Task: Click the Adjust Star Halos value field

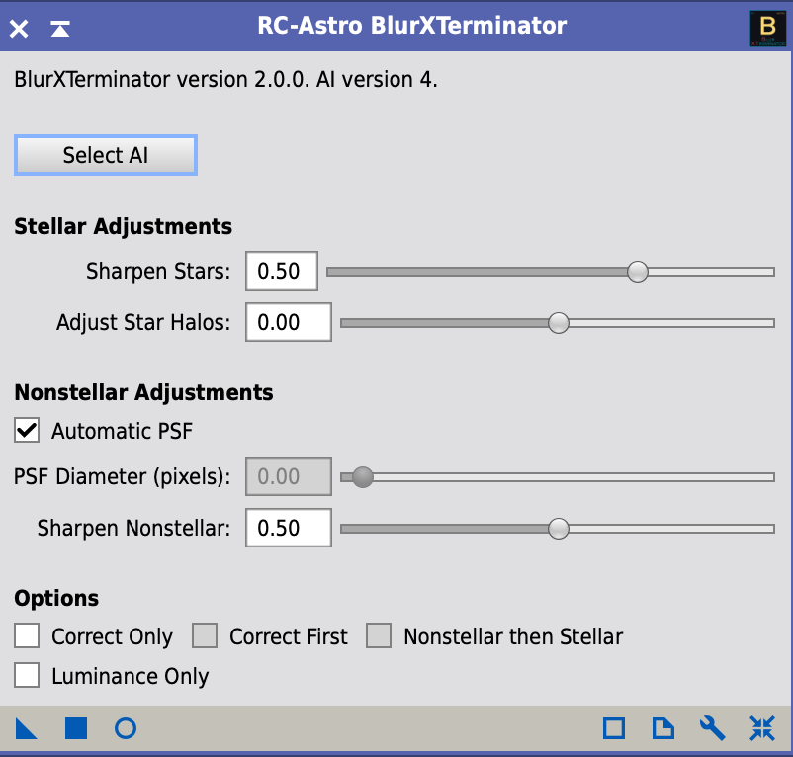Action: [289, 322]
